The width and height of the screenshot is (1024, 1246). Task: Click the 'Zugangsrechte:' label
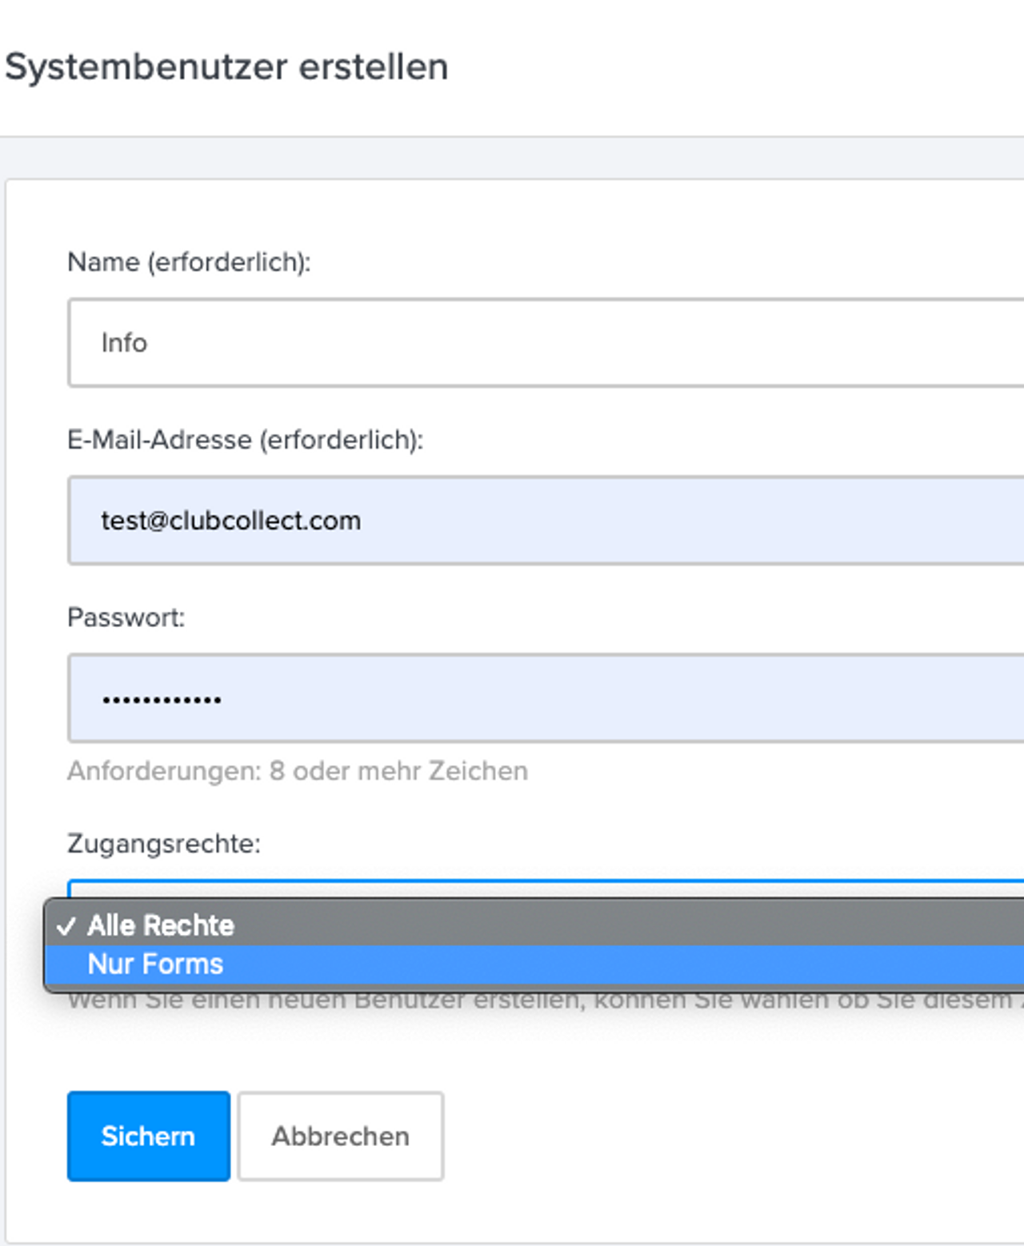tap(164, 844)
